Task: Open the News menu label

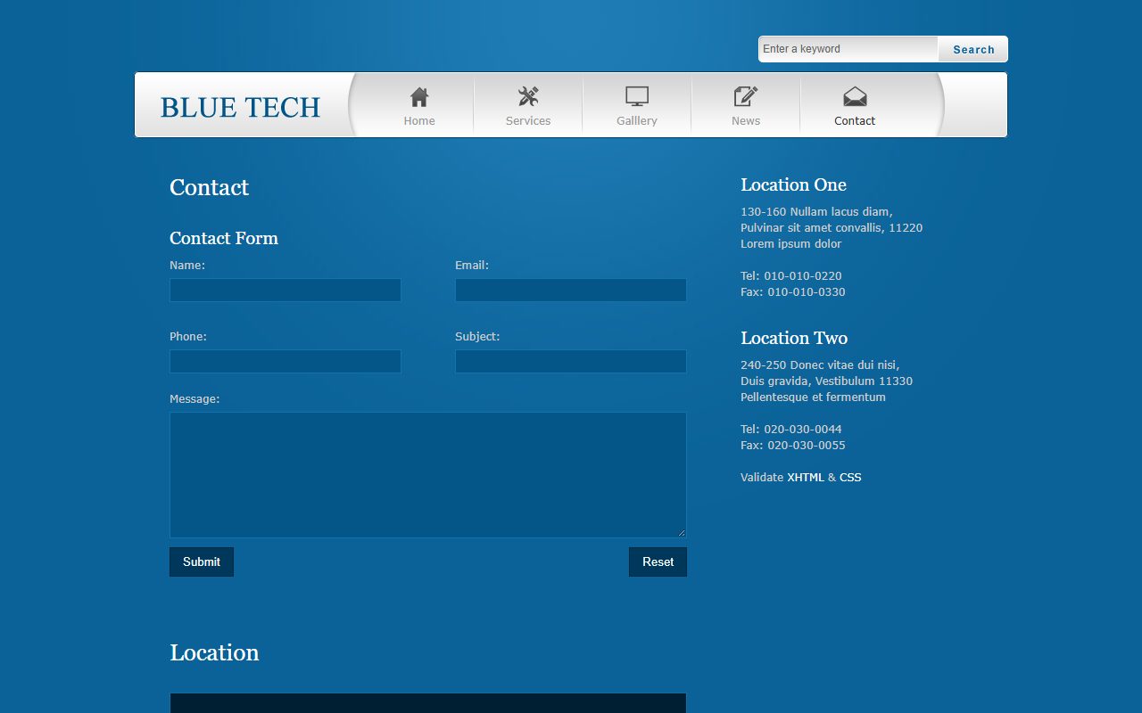Action: 746,121
